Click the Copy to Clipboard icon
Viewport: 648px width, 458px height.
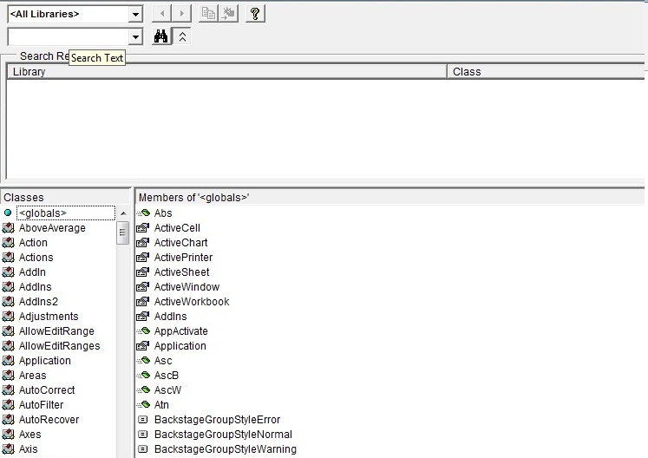(x=208, y=14)
